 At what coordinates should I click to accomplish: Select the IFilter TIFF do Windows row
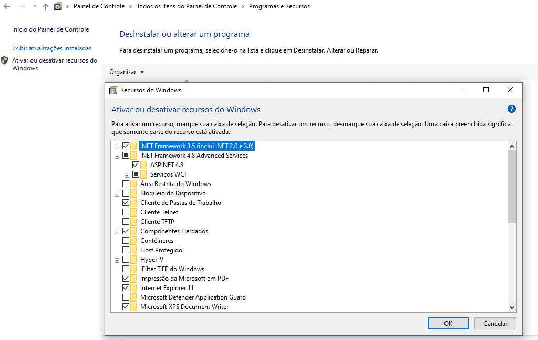coord(172,269)
